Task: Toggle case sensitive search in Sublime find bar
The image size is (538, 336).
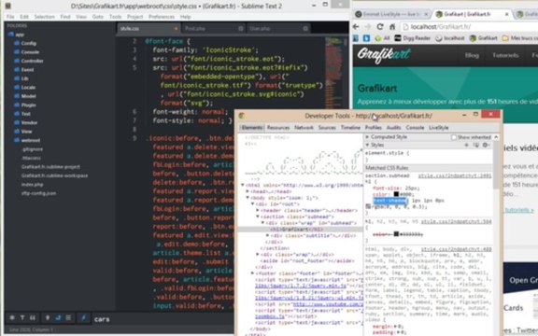Action: tap(22, 318)
